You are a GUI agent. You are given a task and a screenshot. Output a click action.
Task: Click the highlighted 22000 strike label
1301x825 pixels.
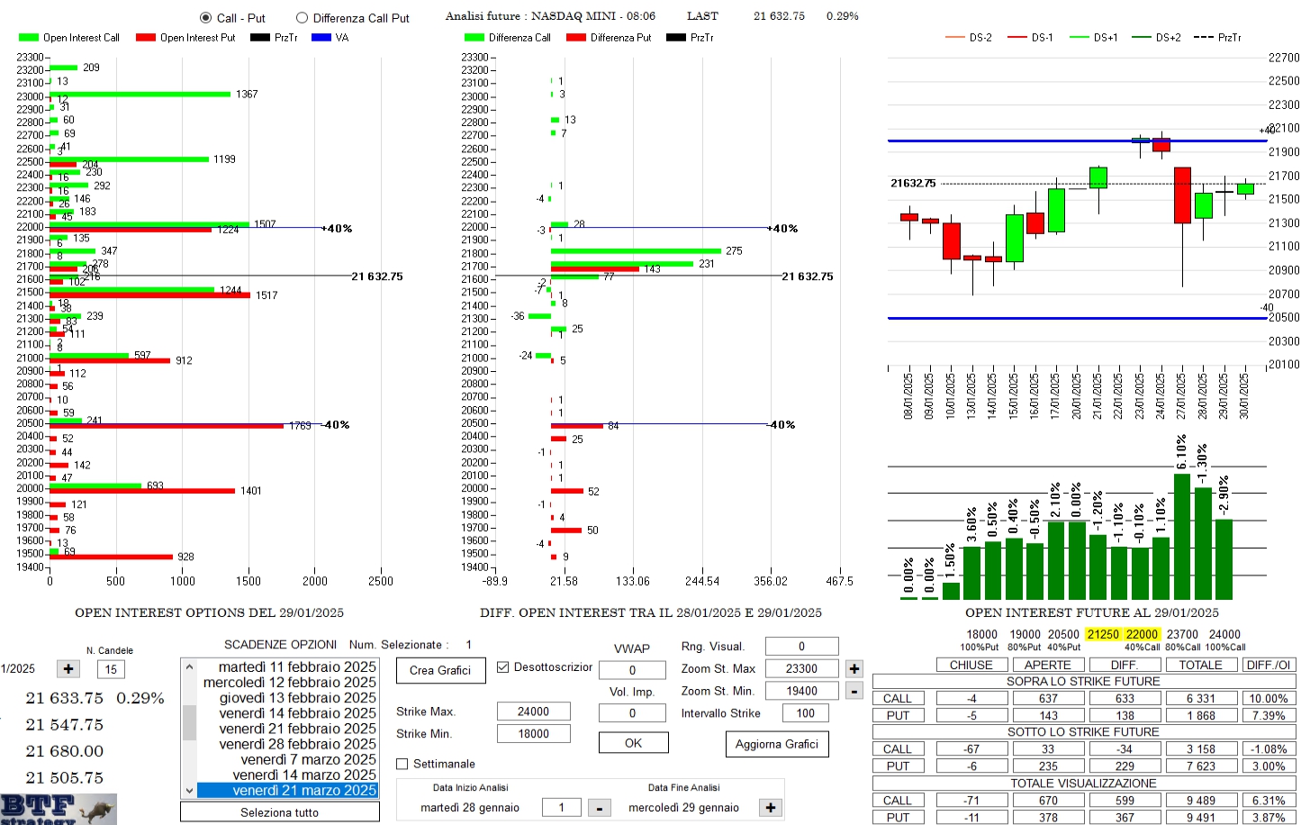coord(1142,634)
